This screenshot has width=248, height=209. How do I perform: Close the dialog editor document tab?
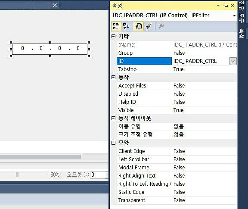point(55,5)
